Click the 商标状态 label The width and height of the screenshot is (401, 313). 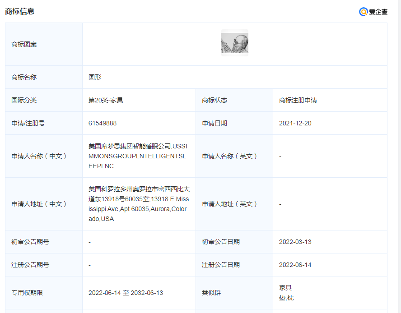click(214, 100)
